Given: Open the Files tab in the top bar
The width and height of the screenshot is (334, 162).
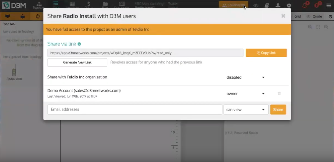Looking at the screenshot, I should pos(105,5).
